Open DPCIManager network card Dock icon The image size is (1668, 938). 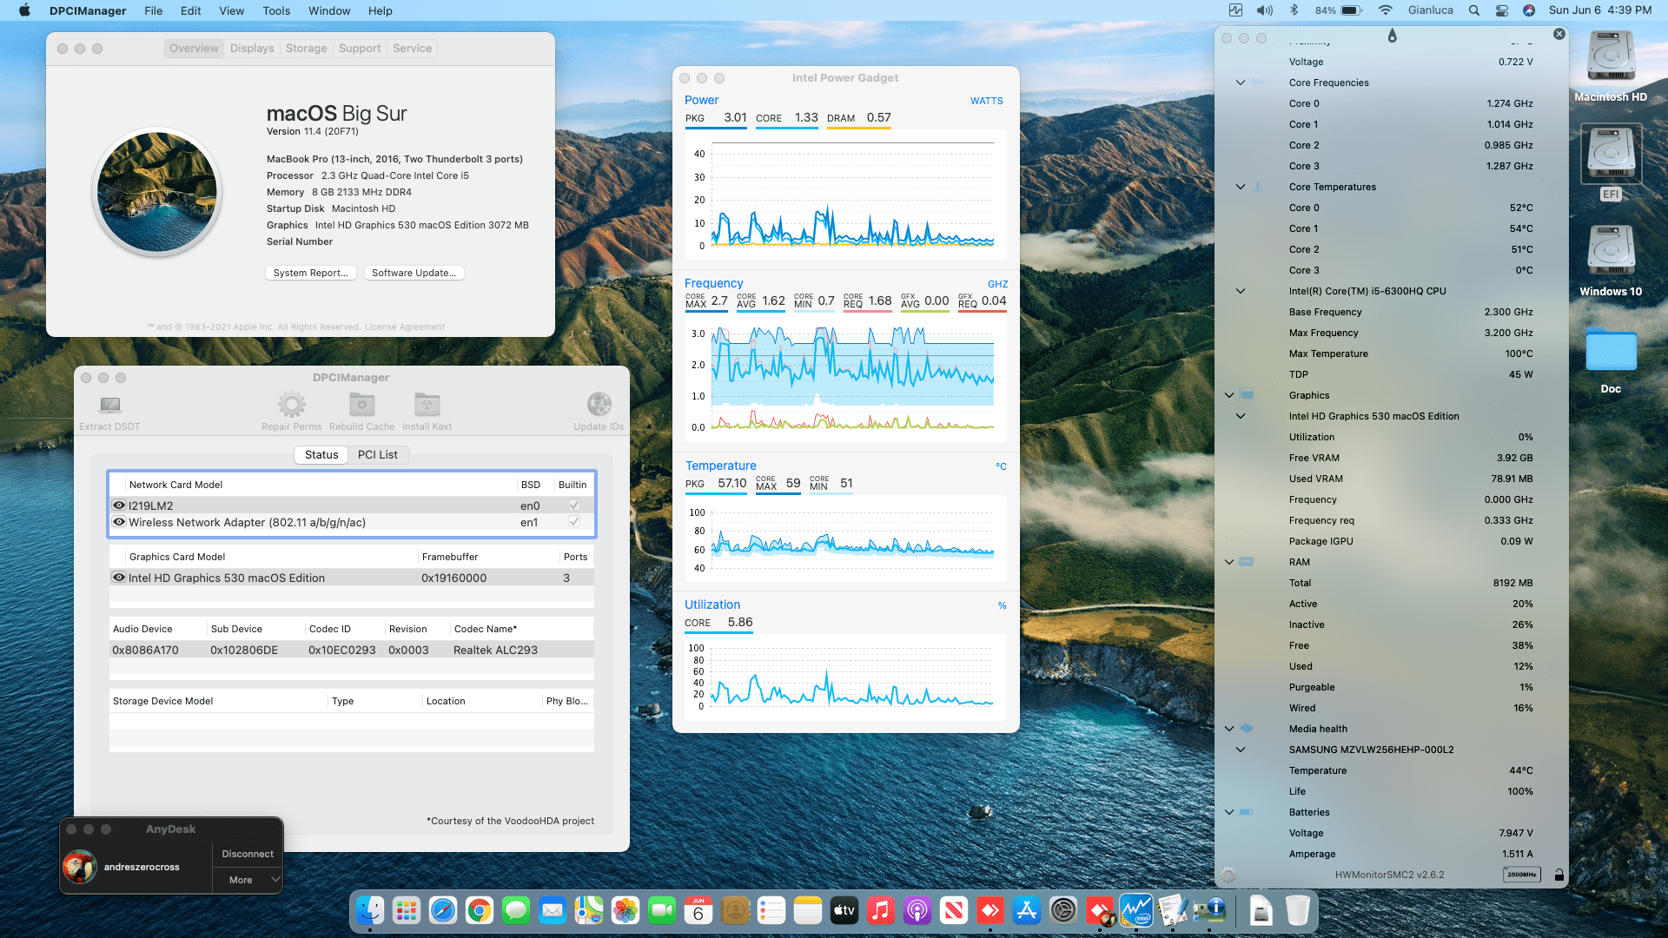pos(1209,910)
